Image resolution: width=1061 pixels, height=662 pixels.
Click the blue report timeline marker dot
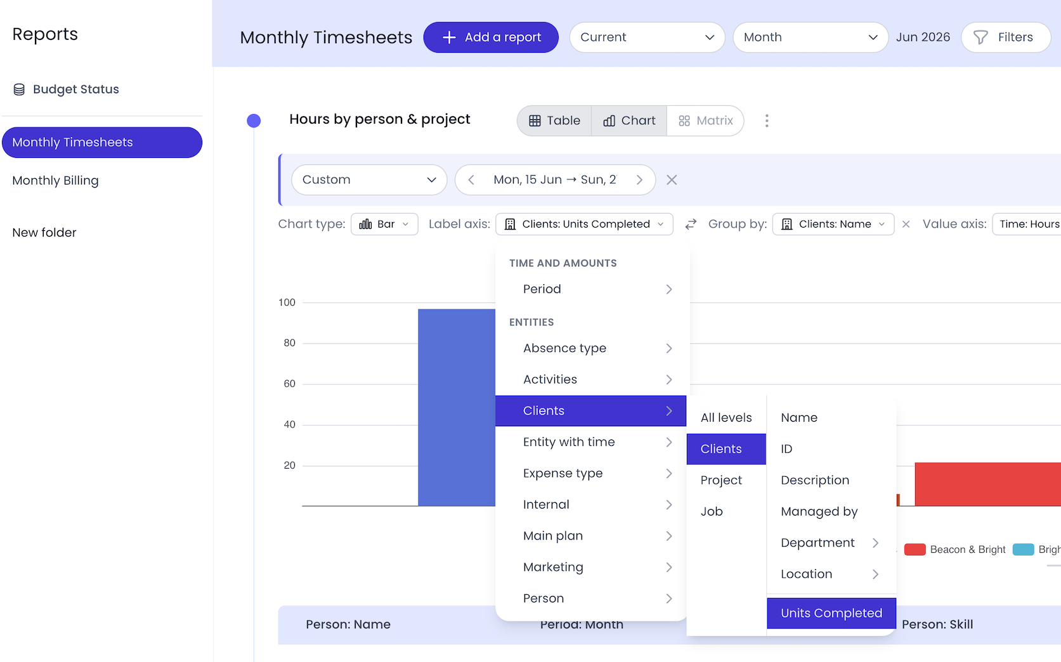(x=254, y=120)
